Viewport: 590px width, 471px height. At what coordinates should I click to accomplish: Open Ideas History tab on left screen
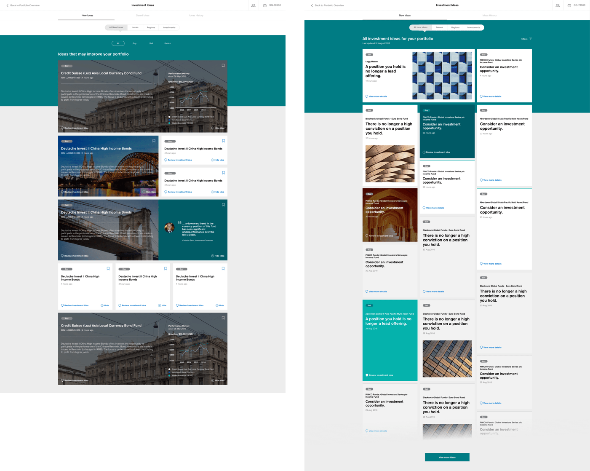point(196,16)
